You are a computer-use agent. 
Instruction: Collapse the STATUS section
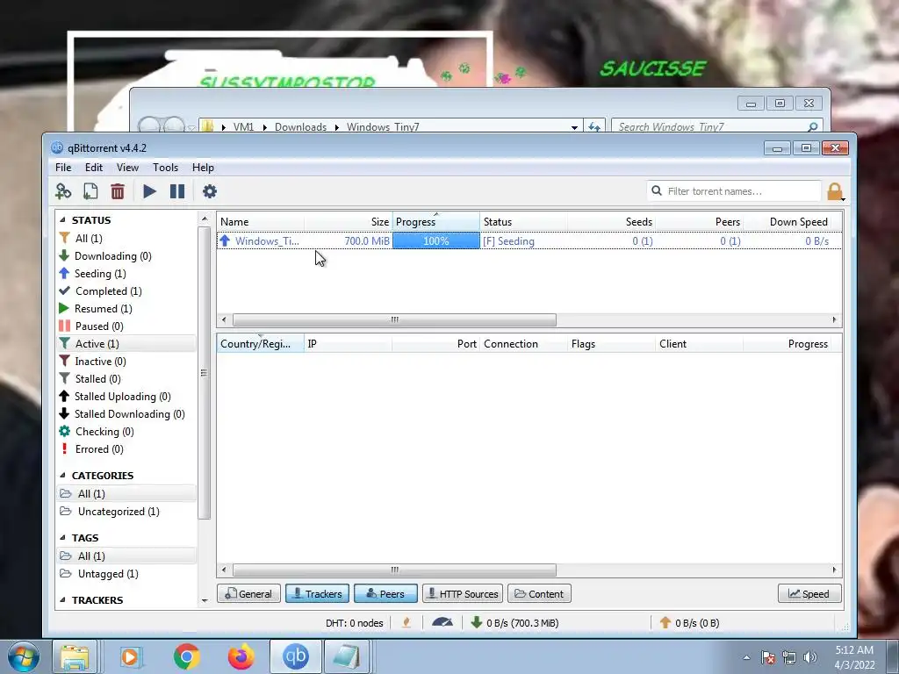tap(62, 220)
